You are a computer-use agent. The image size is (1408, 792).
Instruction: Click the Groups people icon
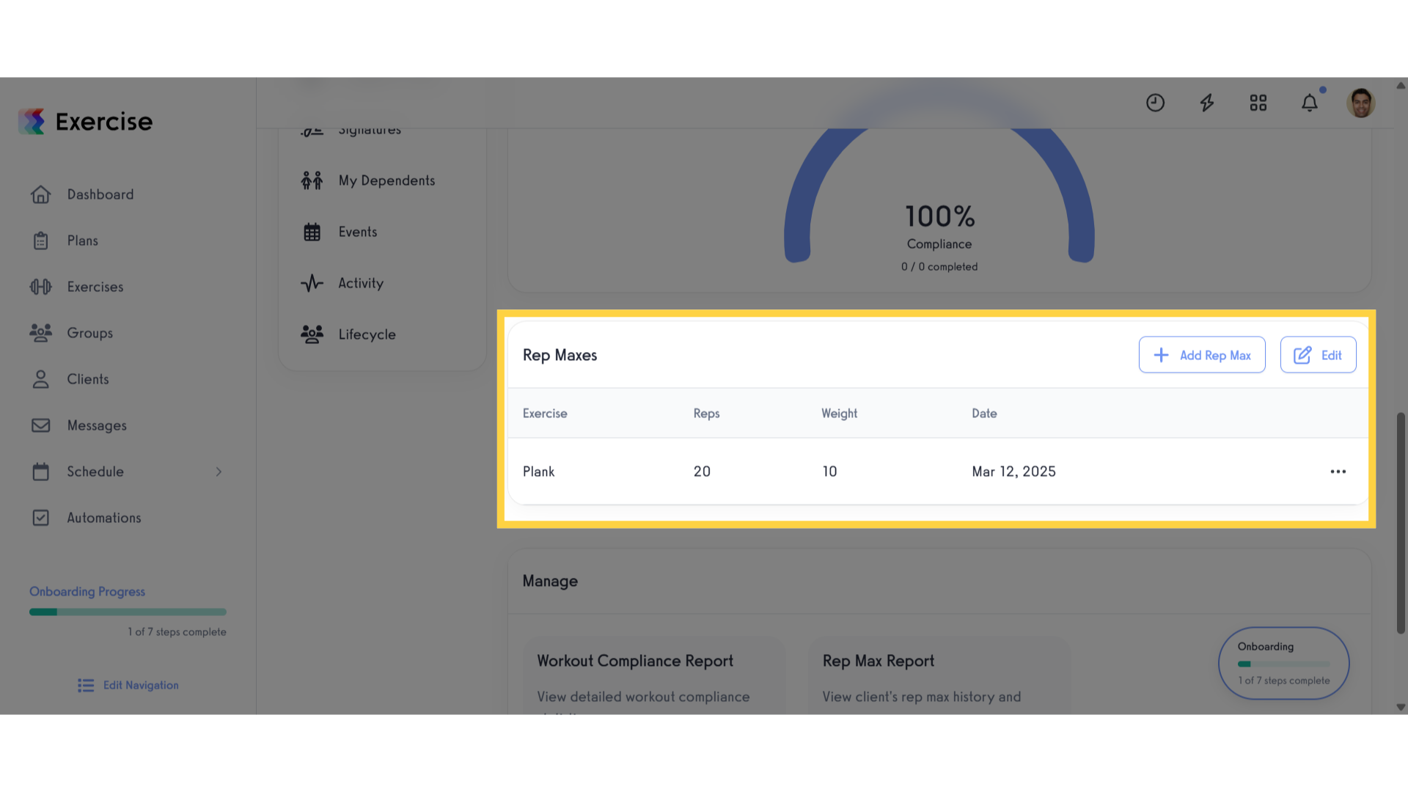point(41,333)
